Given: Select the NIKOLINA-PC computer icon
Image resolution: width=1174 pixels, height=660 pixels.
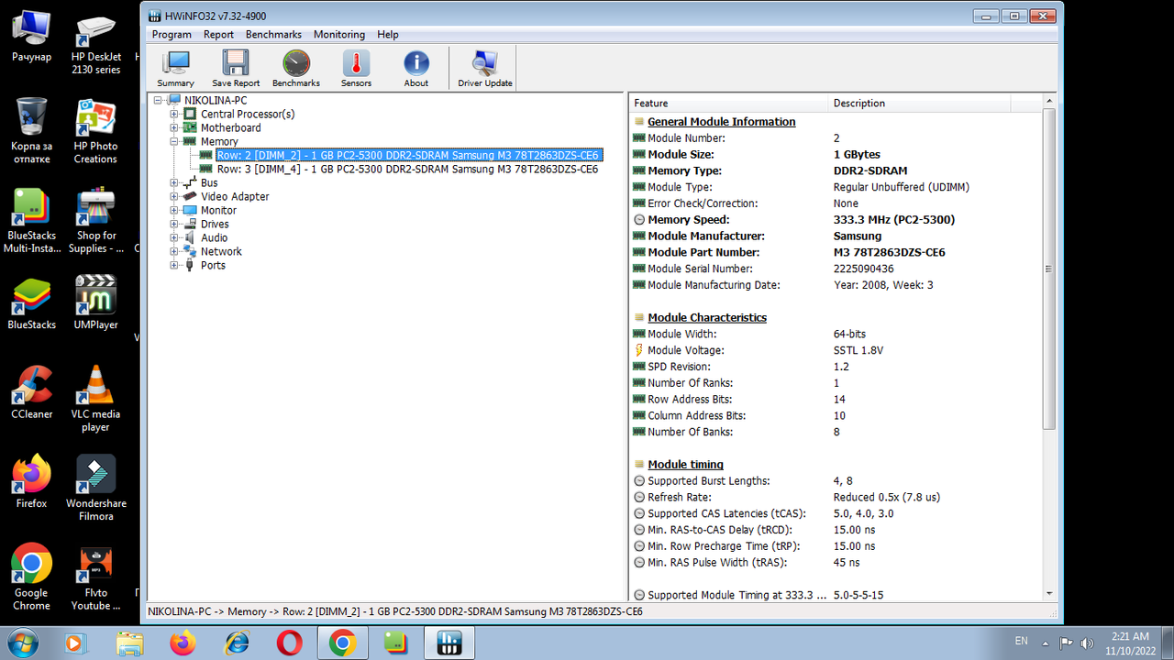Looking at the screenshot, I should pos(174,100).
